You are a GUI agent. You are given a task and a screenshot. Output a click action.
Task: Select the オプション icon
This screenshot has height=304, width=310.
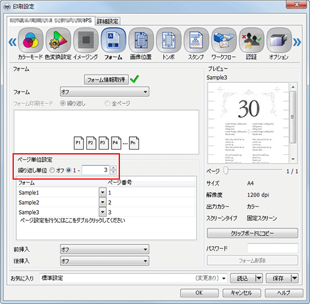click(x=279, y=40)
